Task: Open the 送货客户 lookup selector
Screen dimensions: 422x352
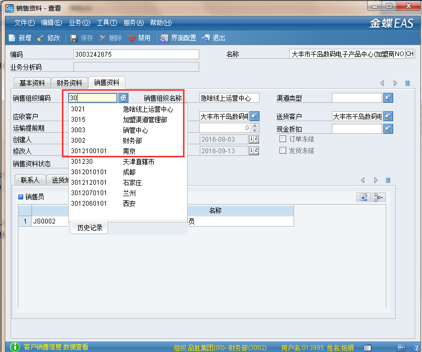Action: [388, 116]
